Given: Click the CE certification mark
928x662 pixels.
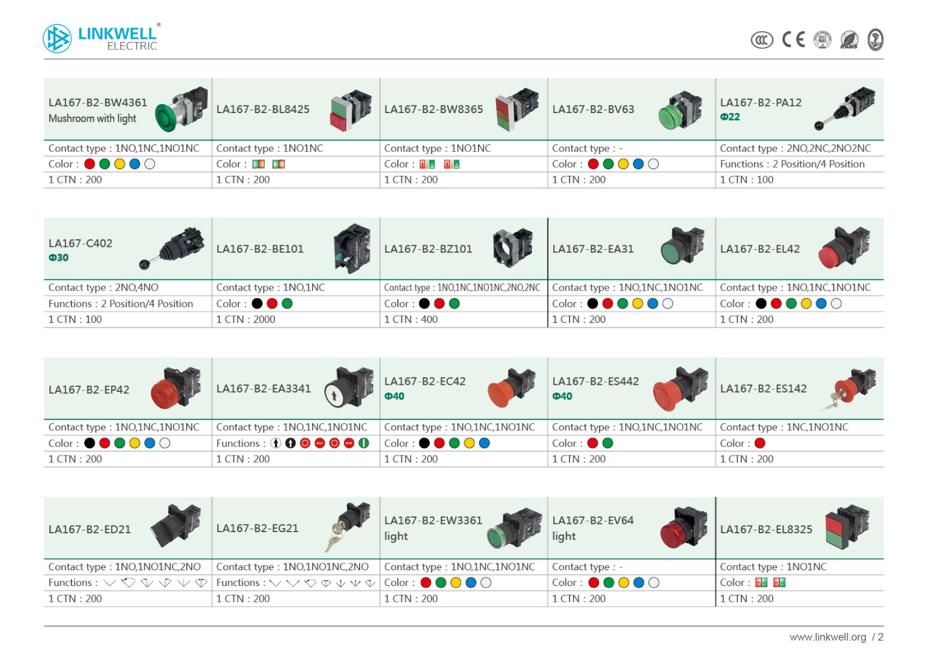Looking at the screenshot, I should click(793, 39).
